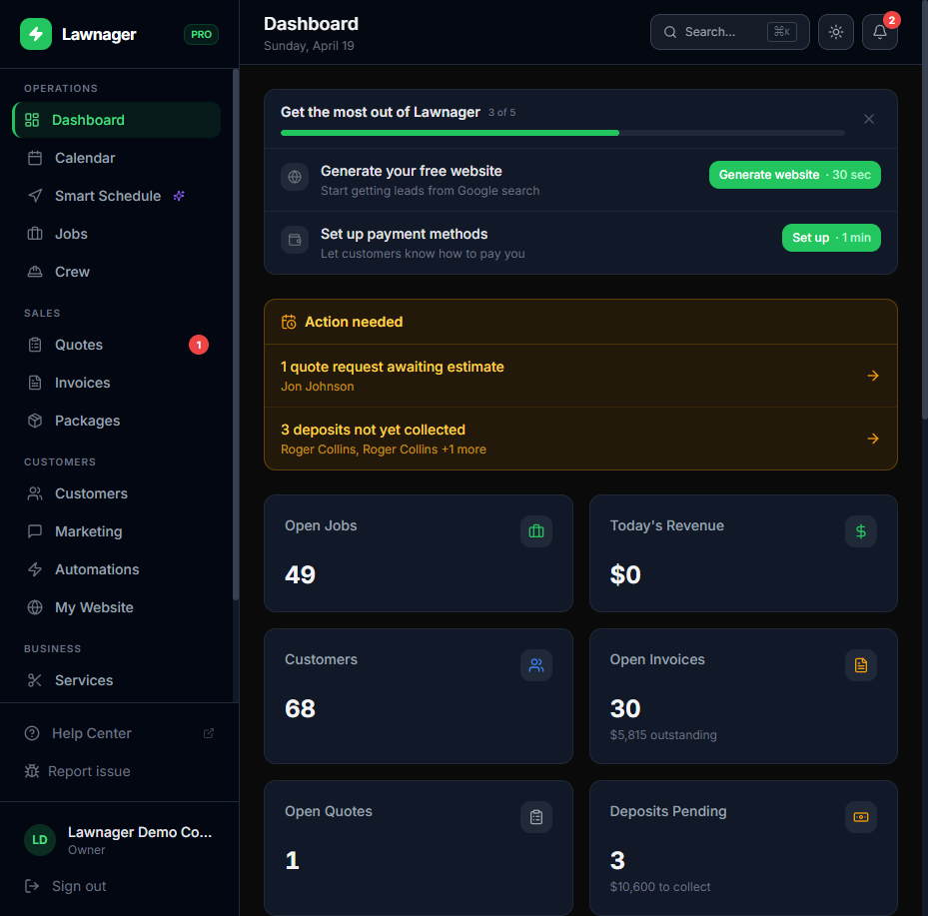
Task: Open the Dashboard menu item
Action: point(117,120)
